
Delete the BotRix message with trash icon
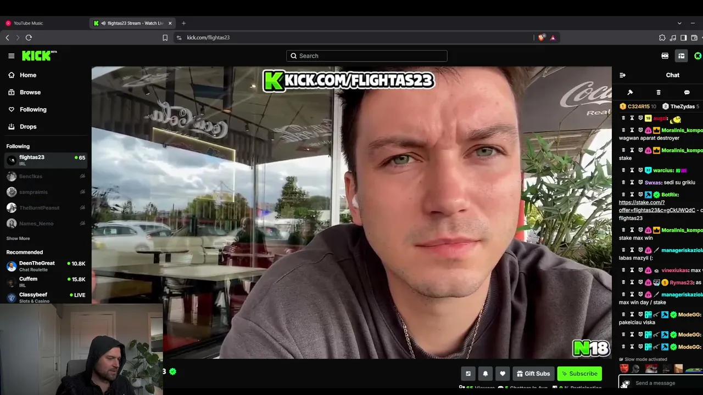(x=623, y=194)
